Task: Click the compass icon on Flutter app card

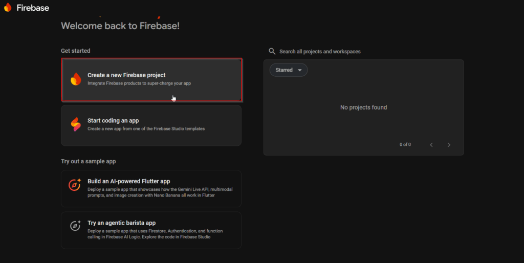Action: (75, 185)
